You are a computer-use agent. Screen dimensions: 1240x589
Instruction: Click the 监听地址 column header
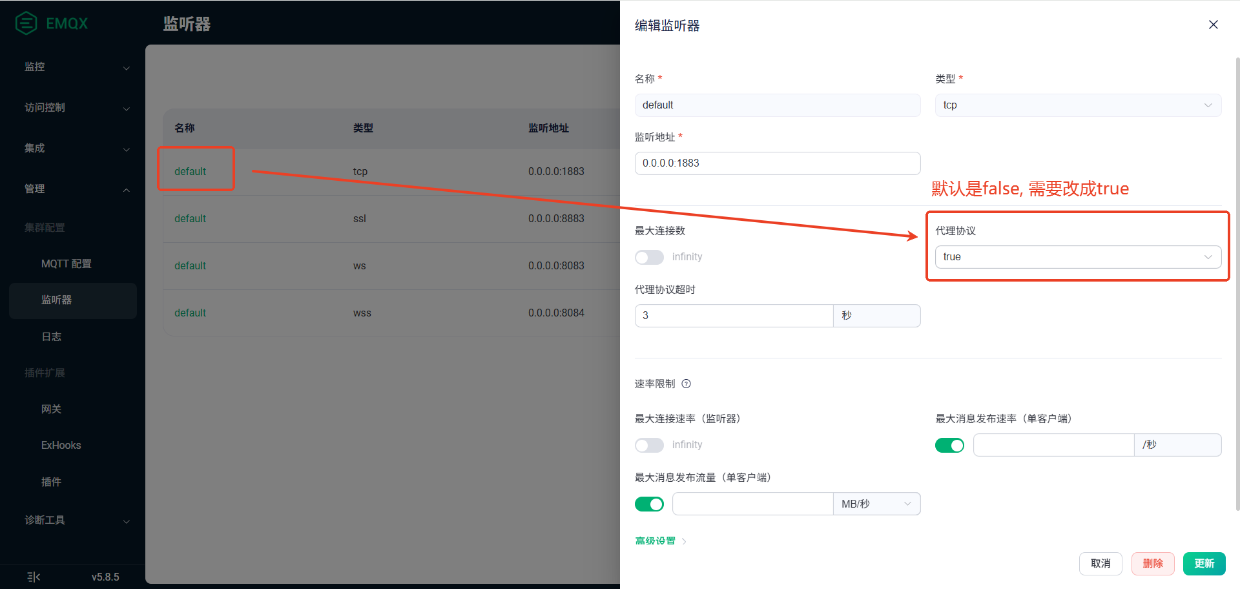[548, 128]
